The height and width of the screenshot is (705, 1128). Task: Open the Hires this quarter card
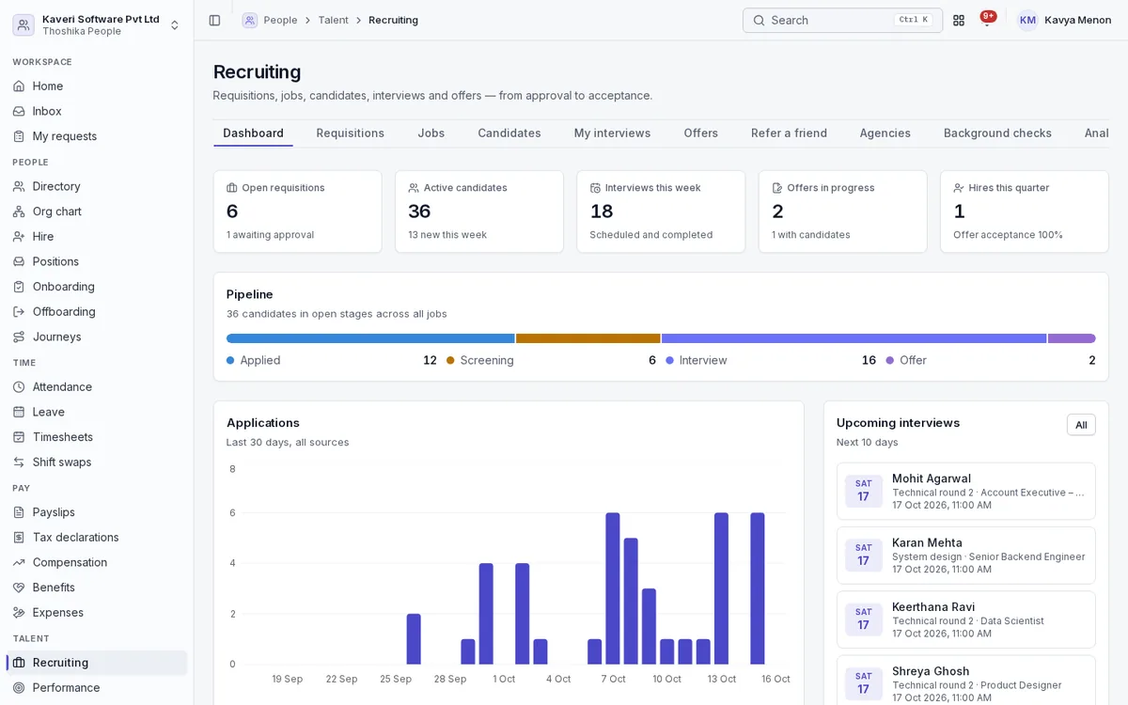(1025, 211)
